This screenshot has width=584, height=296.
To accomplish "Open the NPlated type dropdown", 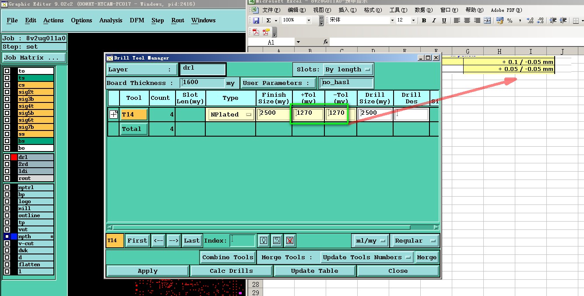I will [x=232, y=114].
